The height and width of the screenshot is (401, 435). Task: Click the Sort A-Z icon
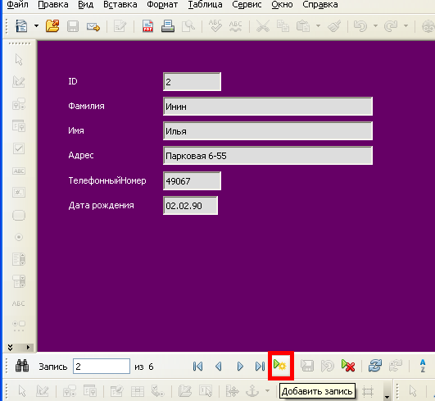423,366
